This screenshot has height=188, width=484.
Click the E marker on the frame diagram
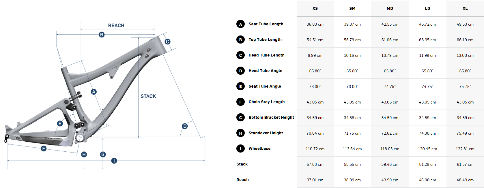(60, 124)
